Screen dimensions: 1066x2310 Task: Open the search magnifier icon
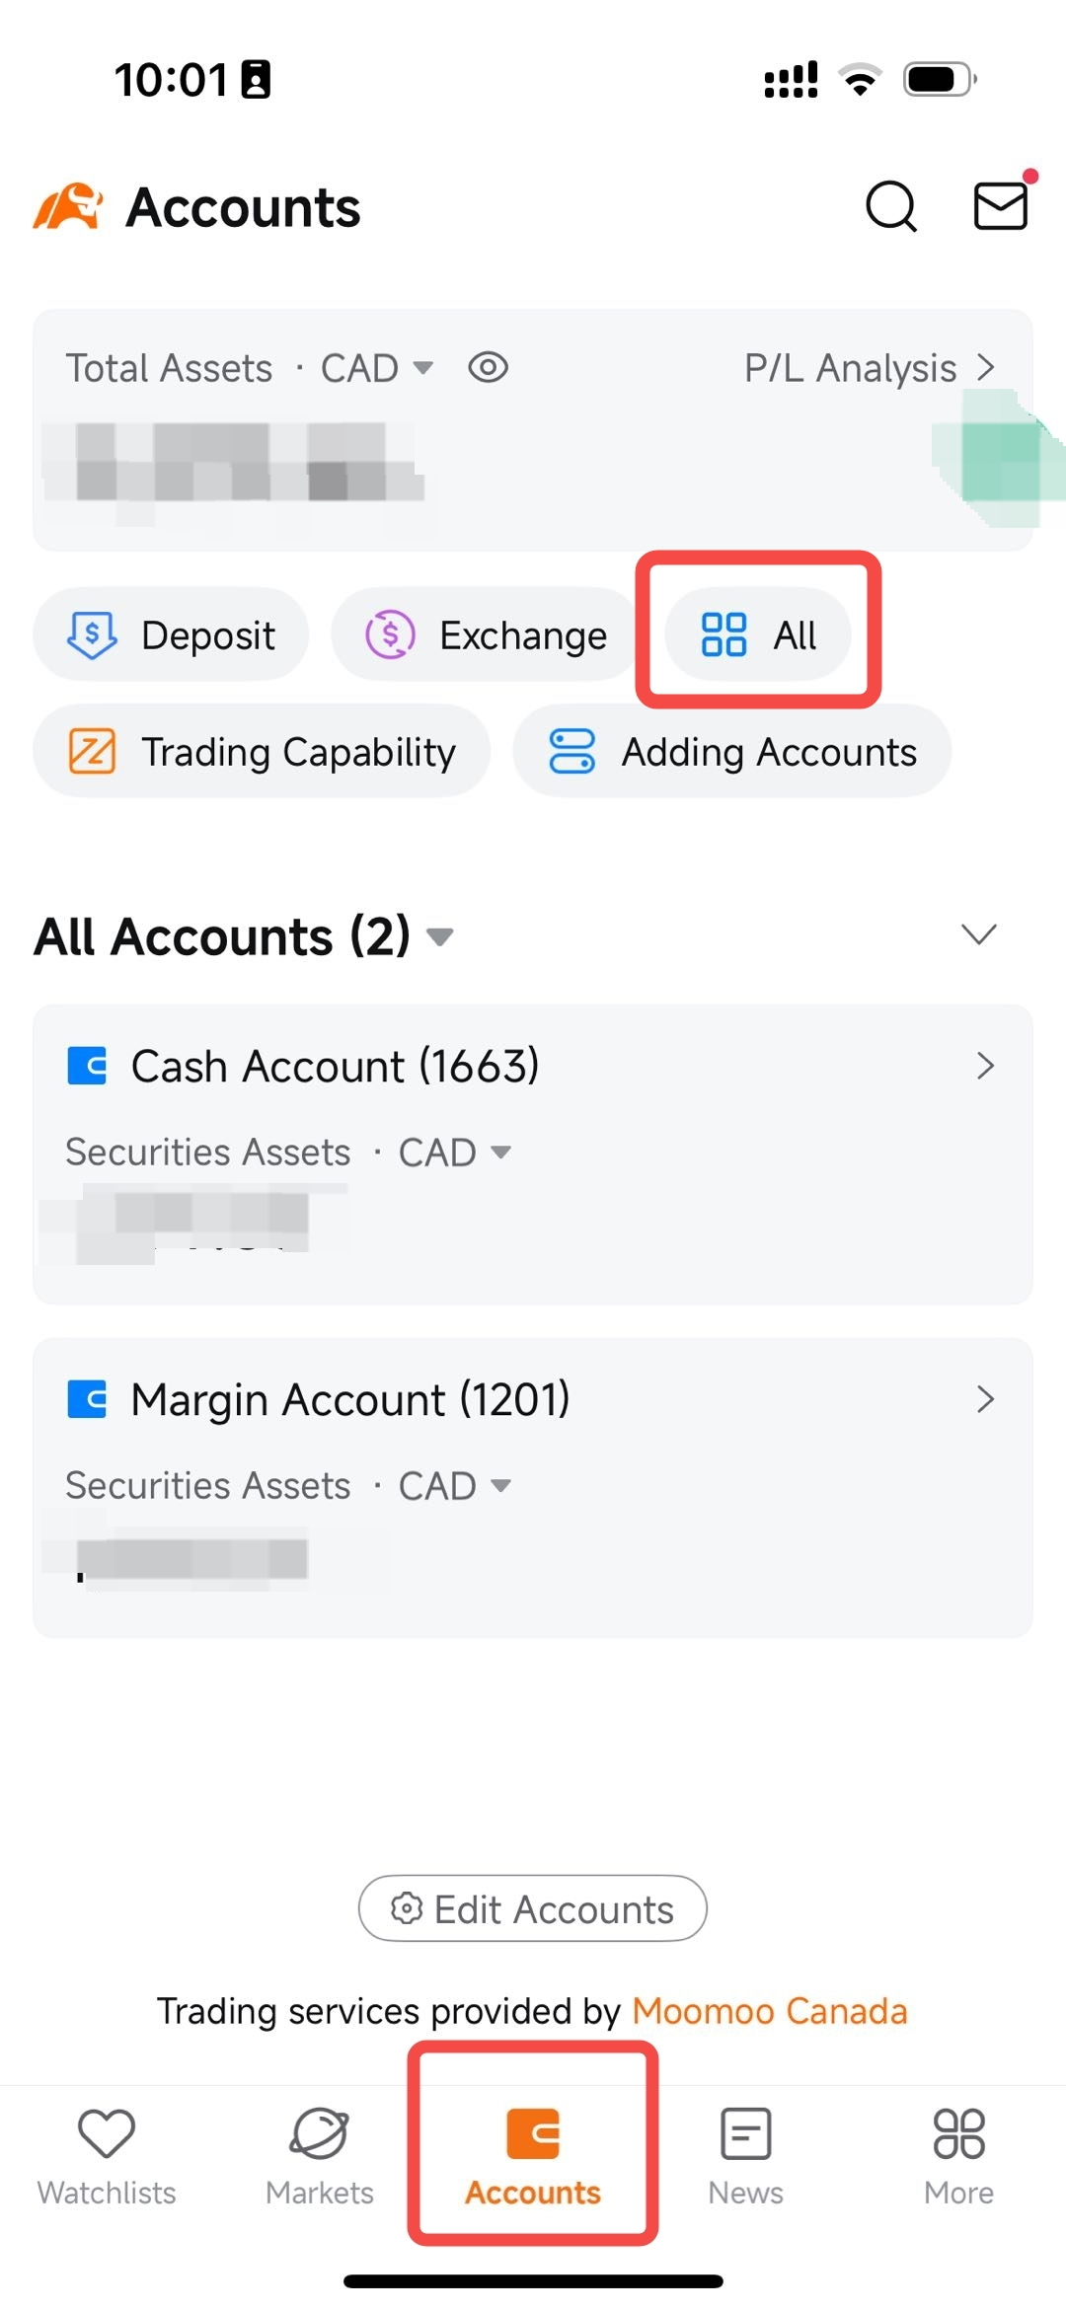pyautogui.click(x=890, y=206)
